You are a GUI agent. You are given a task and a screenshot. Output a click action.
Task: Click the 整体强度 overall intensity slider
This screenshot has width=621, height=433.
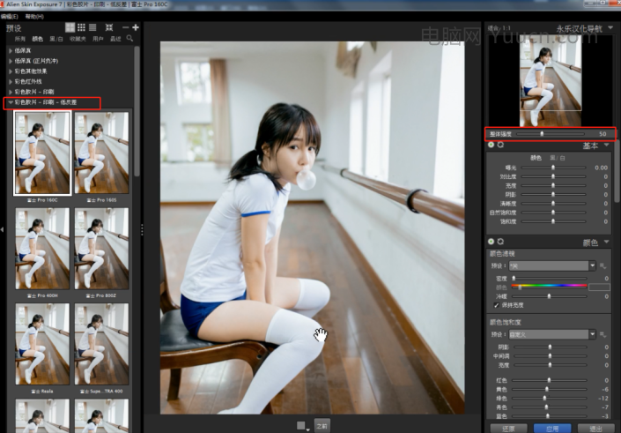(543, 133)
